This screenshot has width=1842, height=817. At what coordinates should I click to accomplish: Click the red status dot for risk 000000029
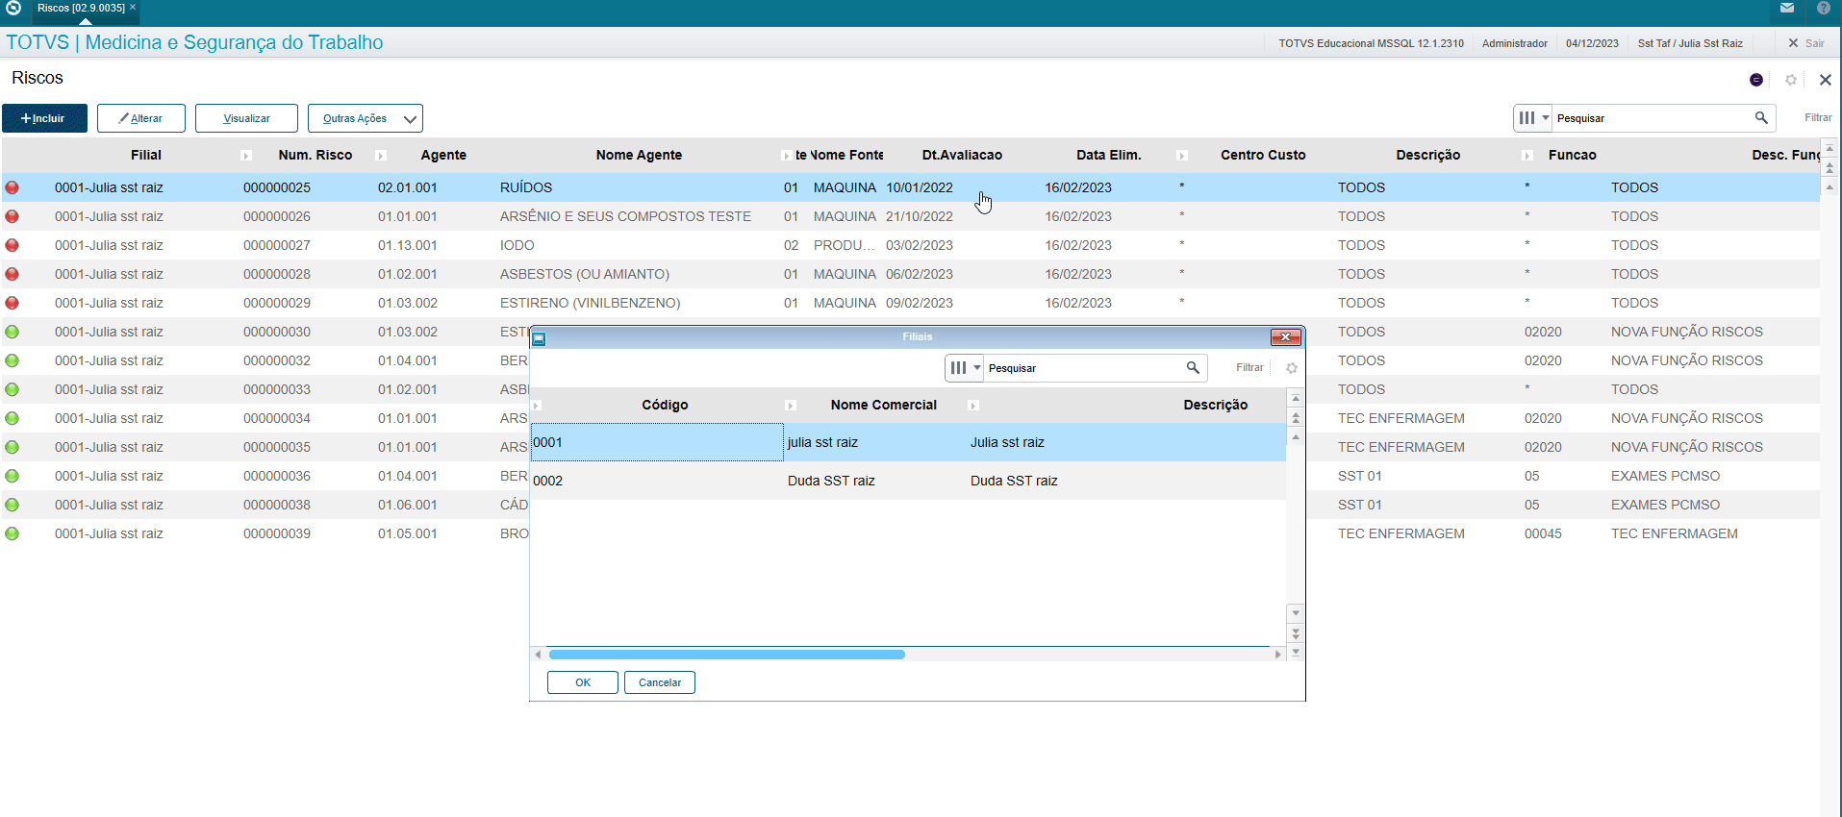coord(13,303)
